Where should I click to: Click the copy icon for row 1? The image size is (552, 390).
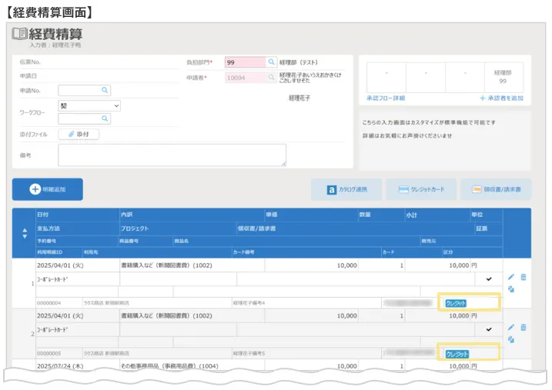(x=511, y=289)
